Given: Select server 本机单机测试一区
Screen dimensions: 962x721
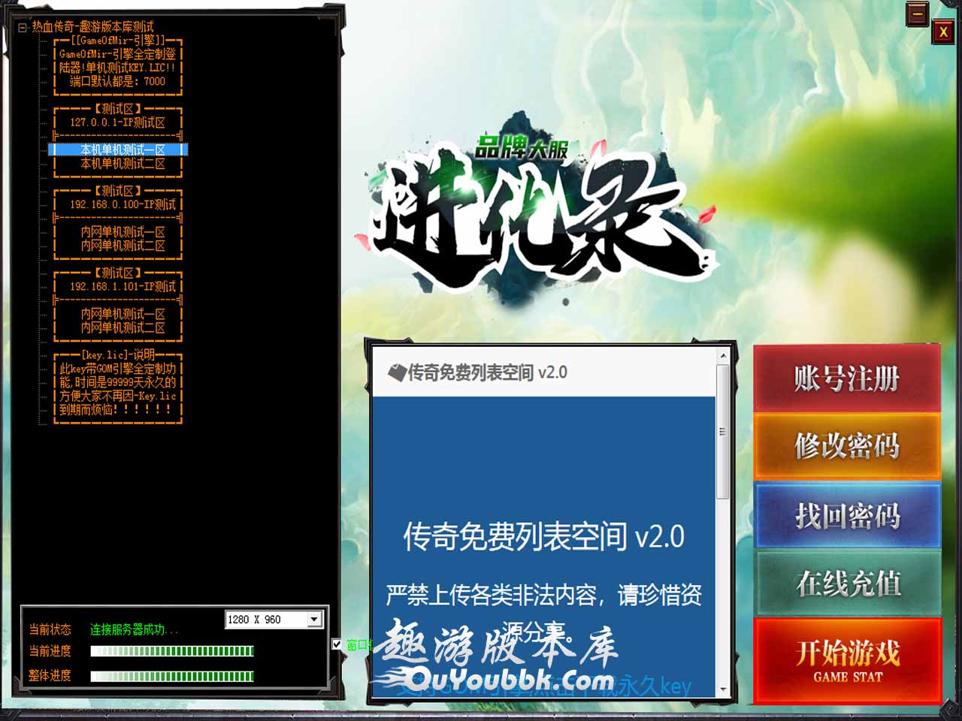Looking at the screenshot, I should click(122, 149).
